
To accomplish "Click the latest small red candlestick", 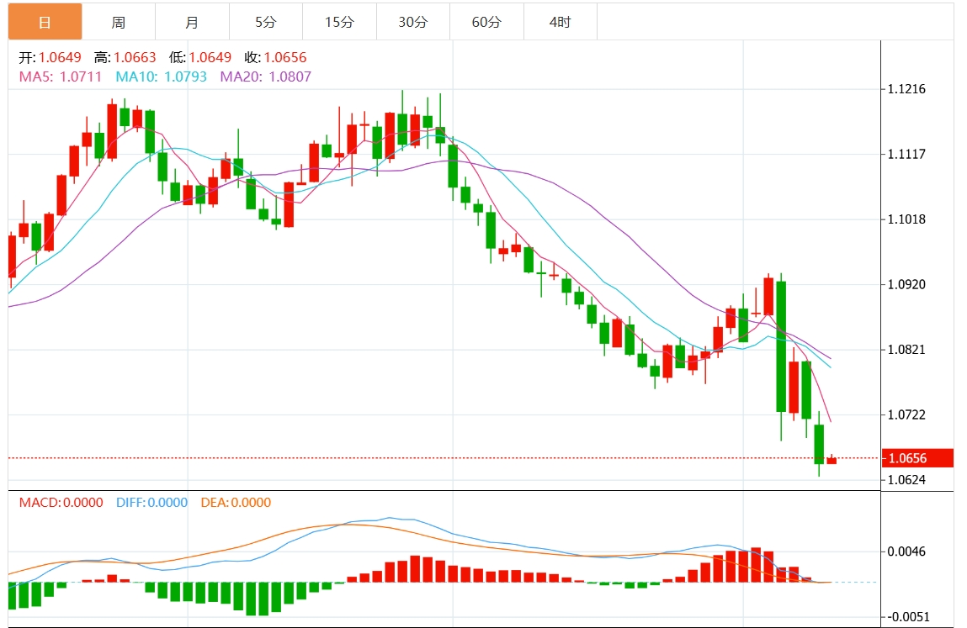I will point(832,460).
